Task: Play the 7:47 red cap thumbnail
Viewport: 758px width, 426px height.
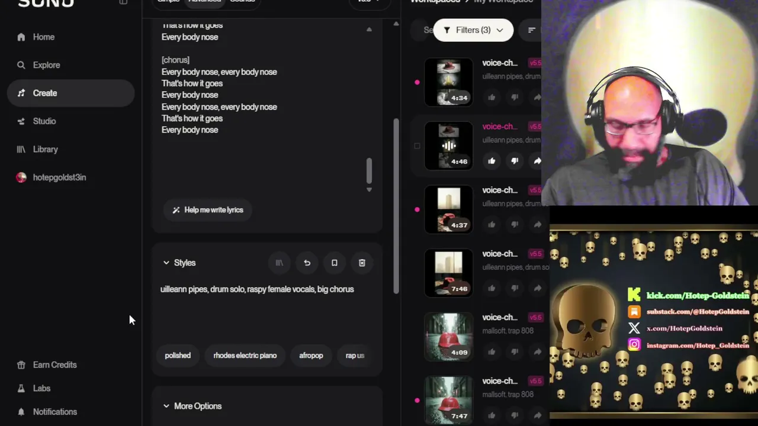Action: point(449,400)
